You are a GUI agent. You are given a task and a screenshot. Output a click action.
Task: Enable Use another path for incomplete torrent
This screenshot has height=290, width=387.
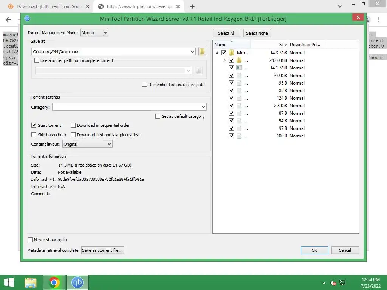[x=37, y=60]
